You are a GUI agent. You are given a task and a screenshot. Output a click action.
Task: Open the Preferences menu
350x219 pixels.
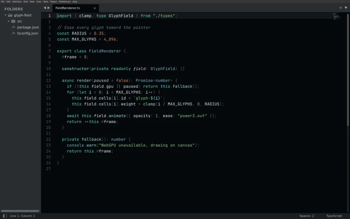click(65, 1)
